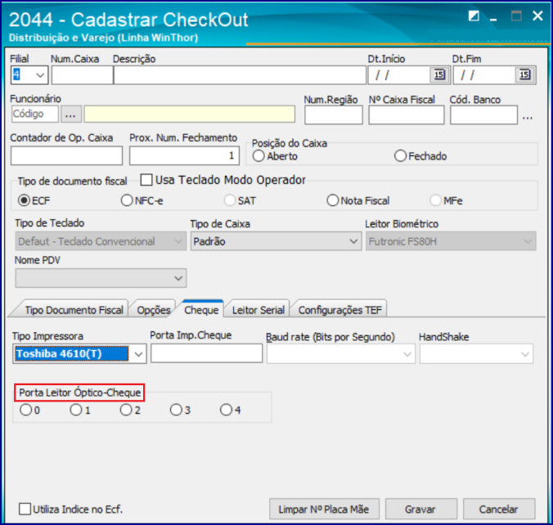Click the Nº Caixa Fiscal field
Image resolution: width=553 pixels, height=525 pixels.
click(x=407, y=115)
